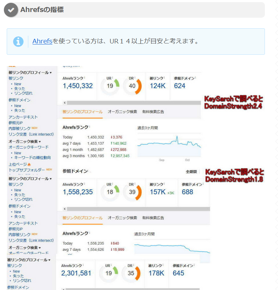The image size is (278, 290).
Task: Select the Ahrefsの指標 heading text
Action: tap(42, 10)
